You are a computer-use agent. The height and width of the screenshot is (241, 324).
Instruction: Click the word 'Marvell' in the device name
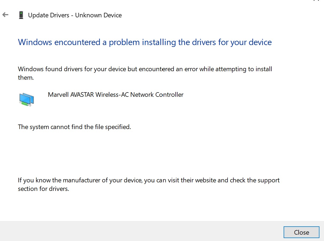[x=58, y=95]
